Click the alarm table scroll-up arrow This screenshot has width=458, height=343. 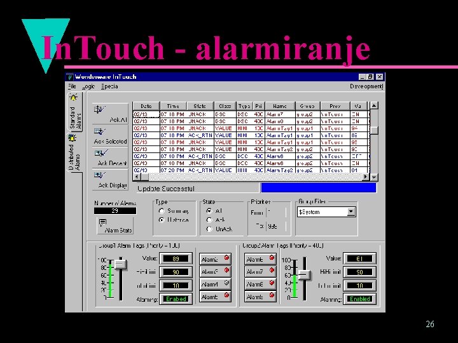click(374, 105)
